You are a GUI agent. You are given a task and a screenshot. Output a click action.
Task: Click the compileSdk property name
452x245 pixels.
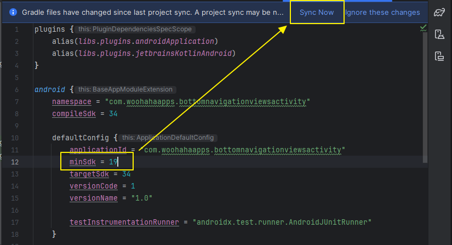tap(74, 114)
